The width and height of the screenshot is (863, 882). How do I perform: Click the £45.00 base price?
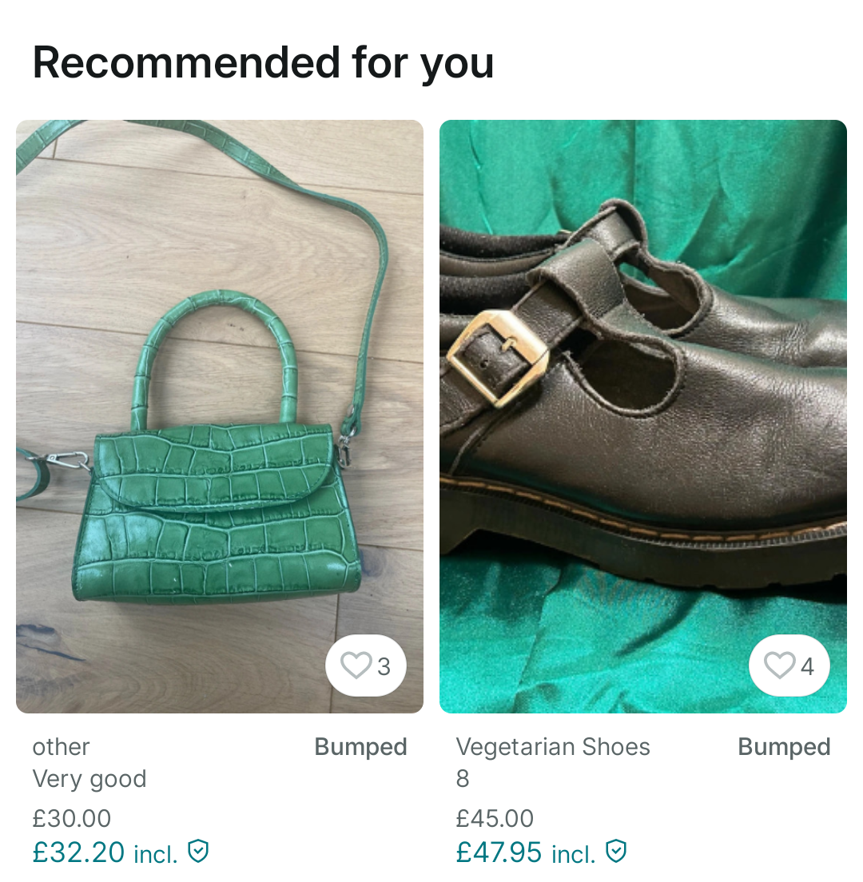[x=495, y=818]
